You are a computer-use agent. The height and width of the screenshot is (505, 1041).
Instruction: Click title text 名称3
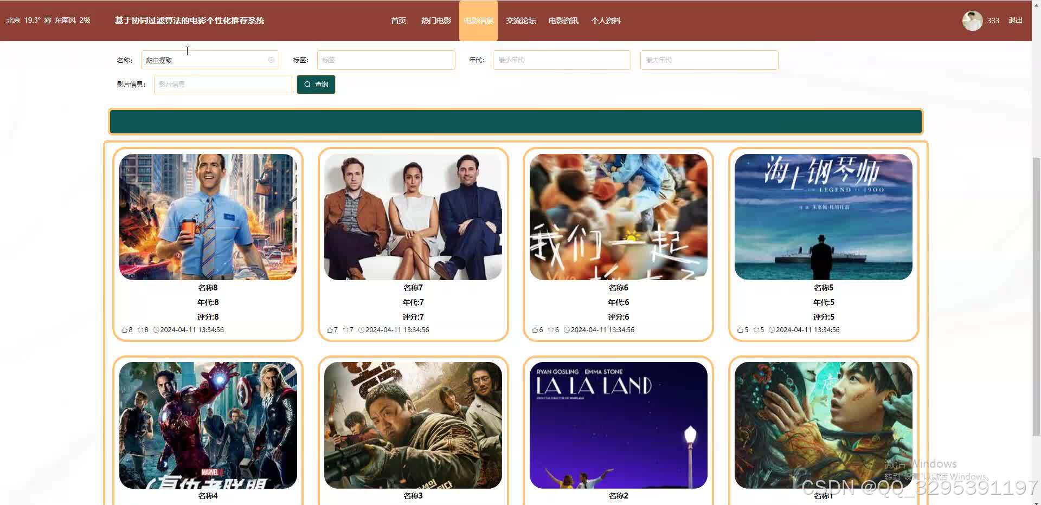tap(413, 496)
